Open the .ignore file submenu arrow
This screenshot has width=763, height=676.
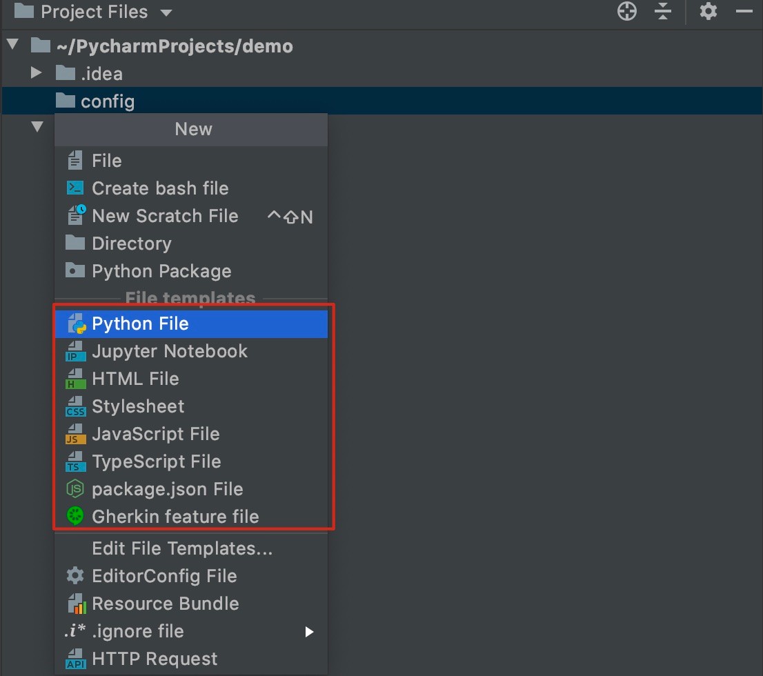[309, 632]
